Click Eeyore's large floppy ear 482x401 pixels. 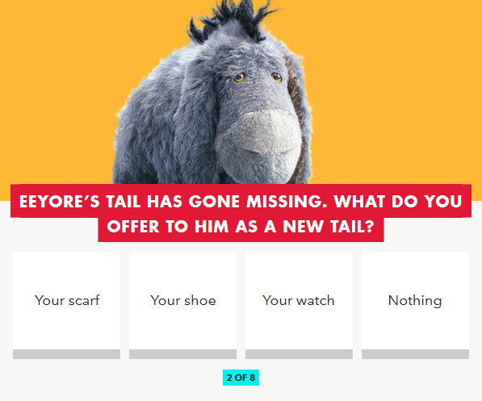tap(197, 117)
